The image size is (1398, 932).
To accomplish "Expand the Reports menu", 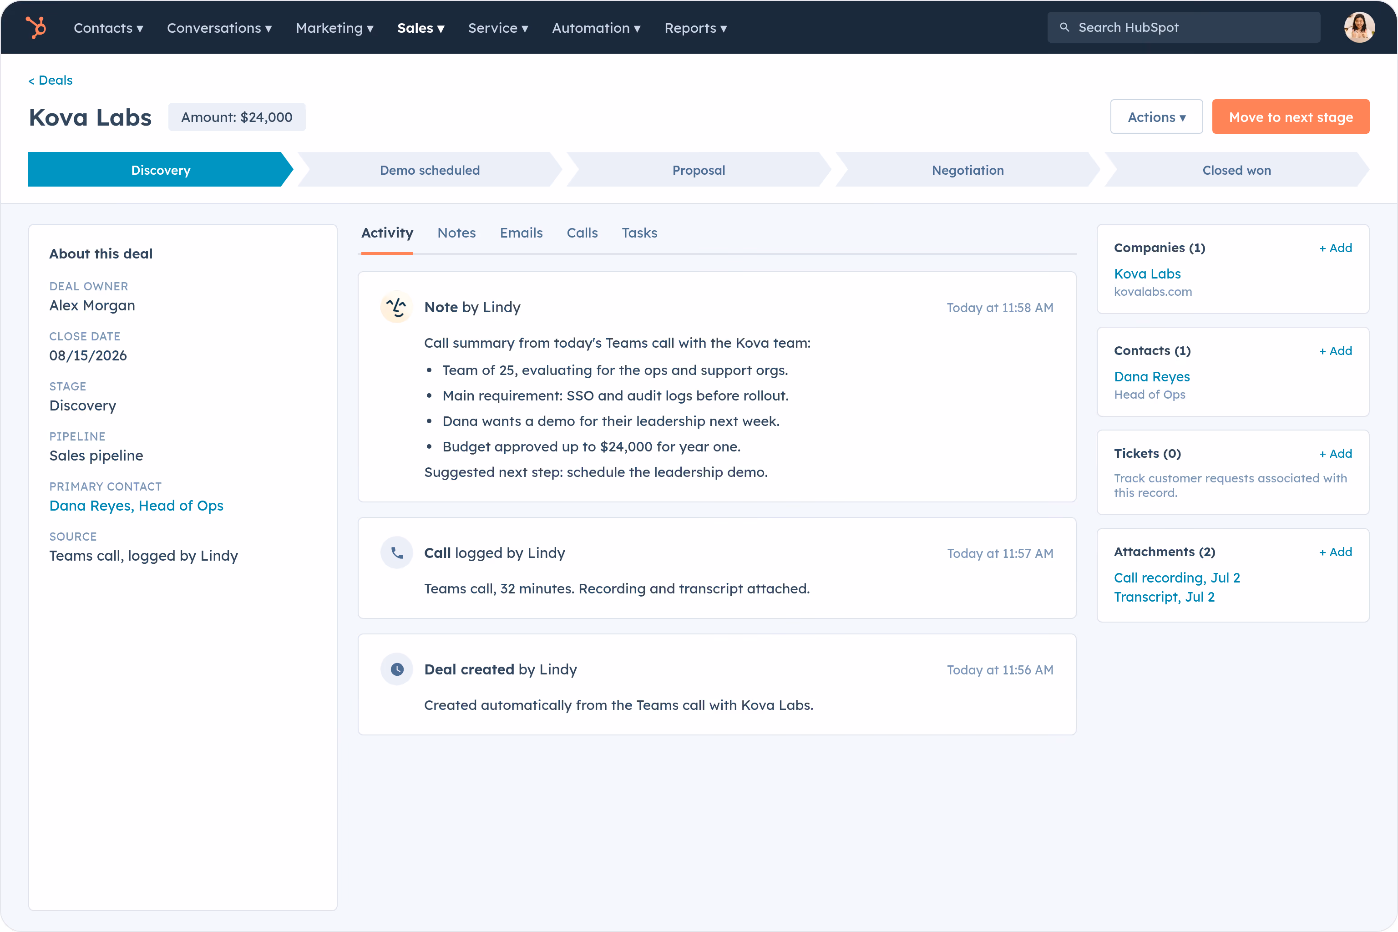I will coord(695,28).
